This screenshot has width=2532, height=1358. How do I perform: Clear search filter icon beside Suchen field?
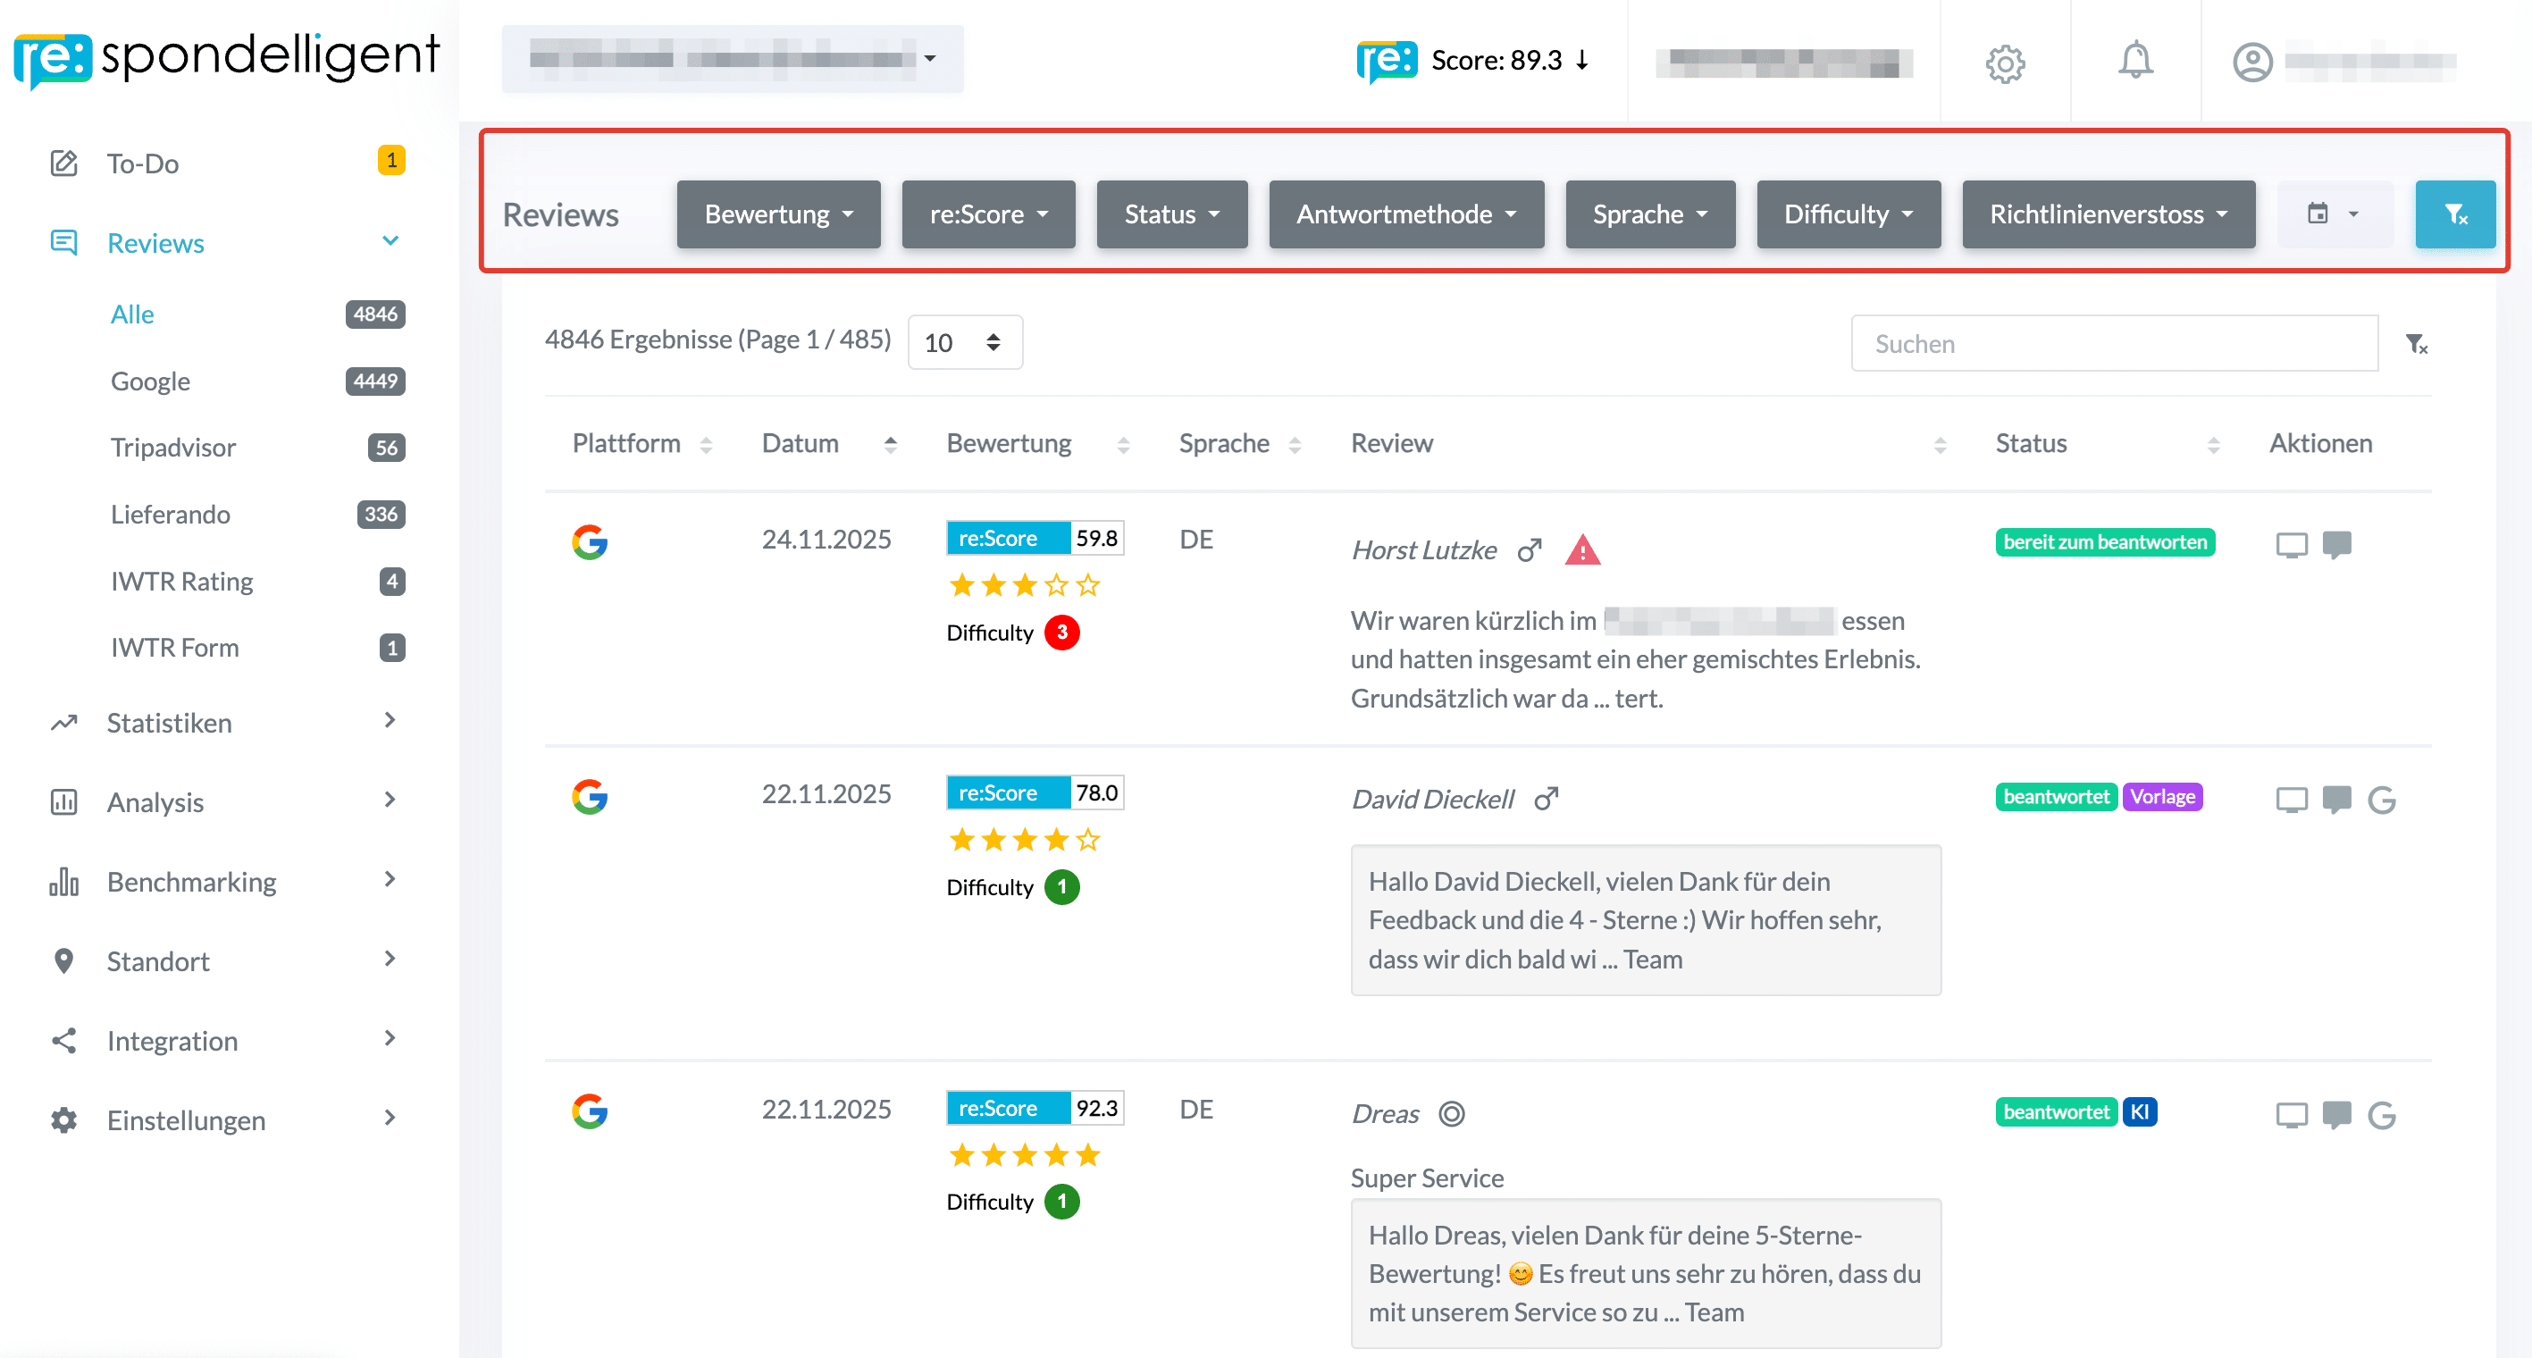[x=2416, y=344]
